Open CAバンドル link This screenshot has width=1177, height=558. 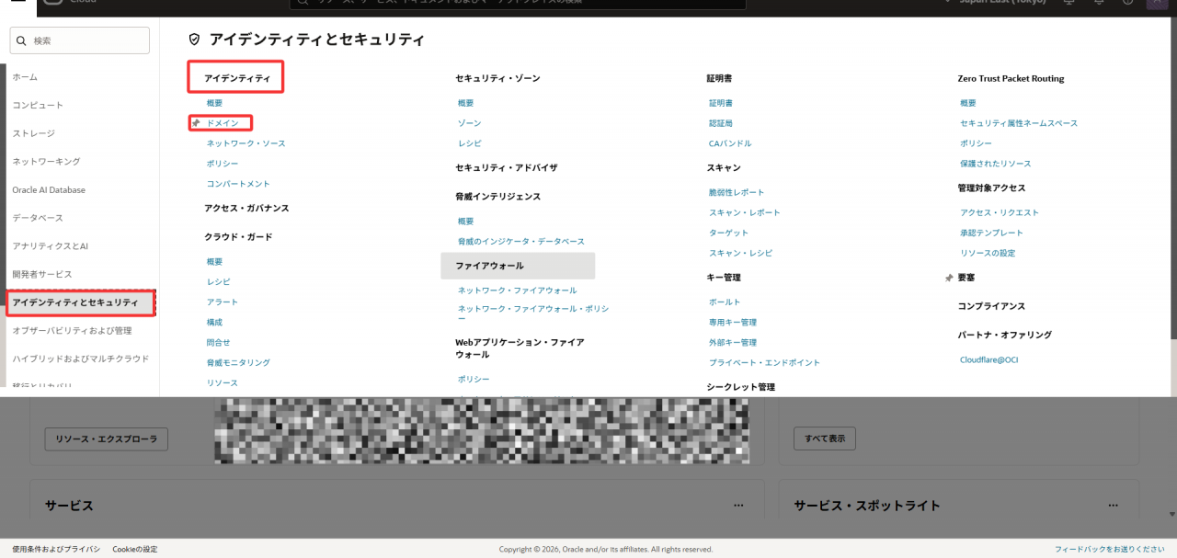click(730, 143)
